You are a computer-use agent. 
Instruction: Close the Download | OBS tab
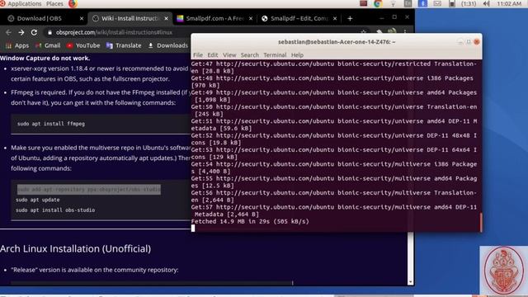coord(82,18)
